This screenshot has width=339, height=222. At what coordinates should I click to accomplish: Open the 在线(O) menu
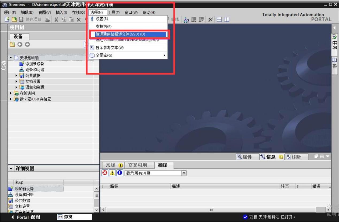[79, 13]
